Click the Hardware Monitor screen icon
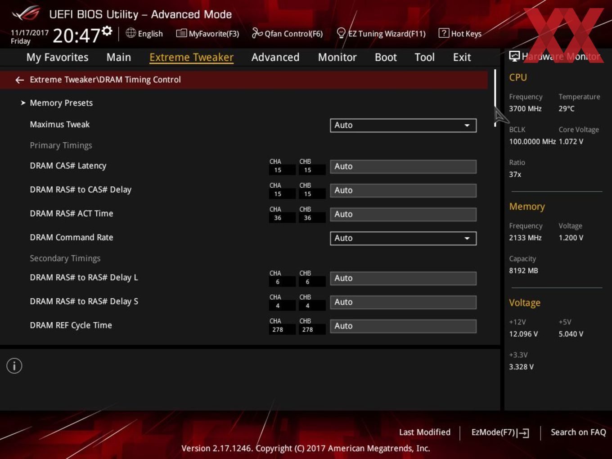This screenshot has width=612, height=459. point(514,56)
